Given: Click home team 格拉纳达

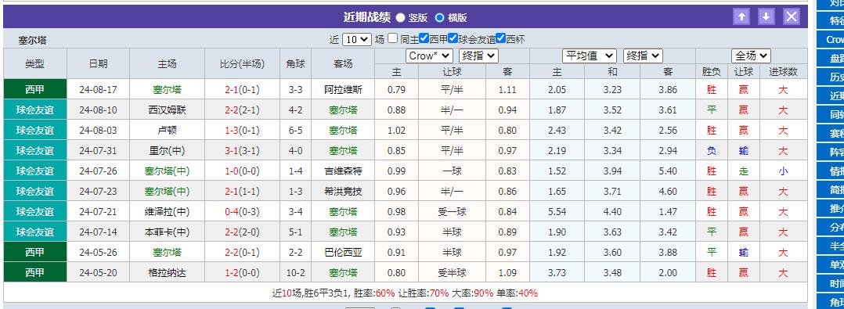Looking at the screenshot, I should click(x=167, y=273).
